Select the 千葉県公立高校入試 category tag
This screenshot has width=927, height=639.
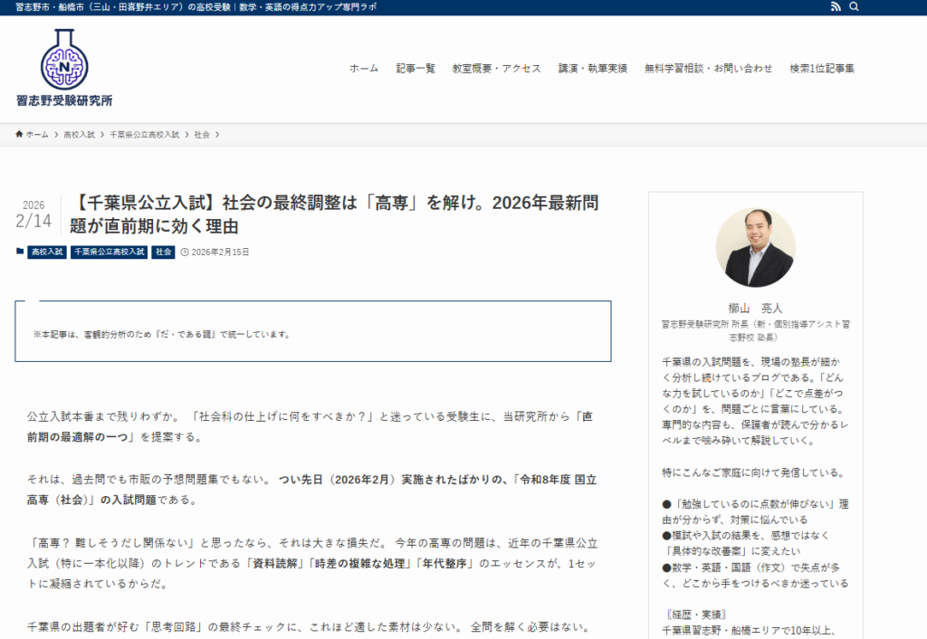click(x=109, y=253)
